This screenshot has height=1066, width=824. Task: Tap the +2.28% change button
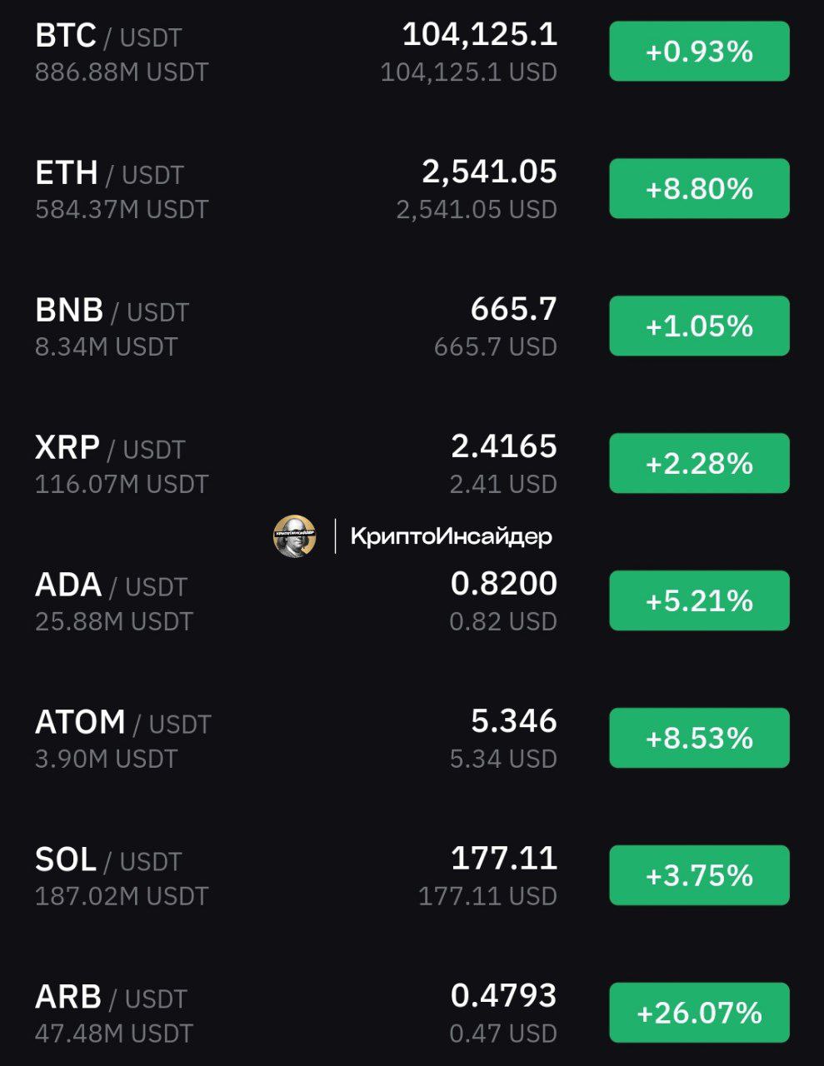699,464
